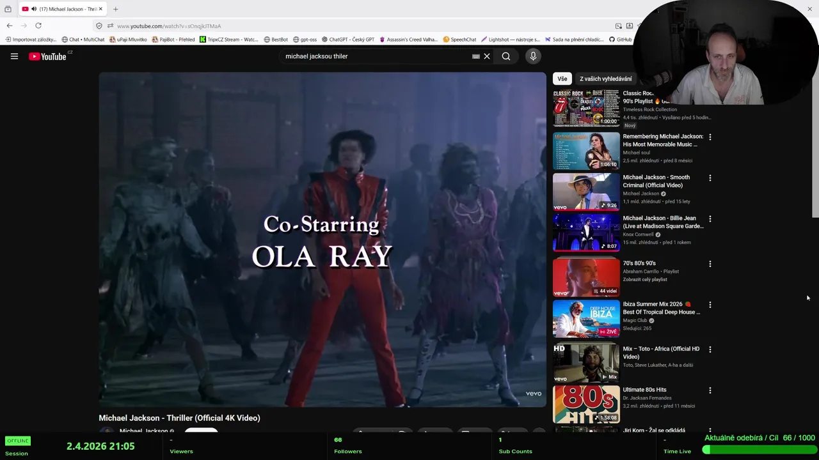Open the uPaji Mluvítko bookmark
819x460 pixels.
(x=129, y=40)
